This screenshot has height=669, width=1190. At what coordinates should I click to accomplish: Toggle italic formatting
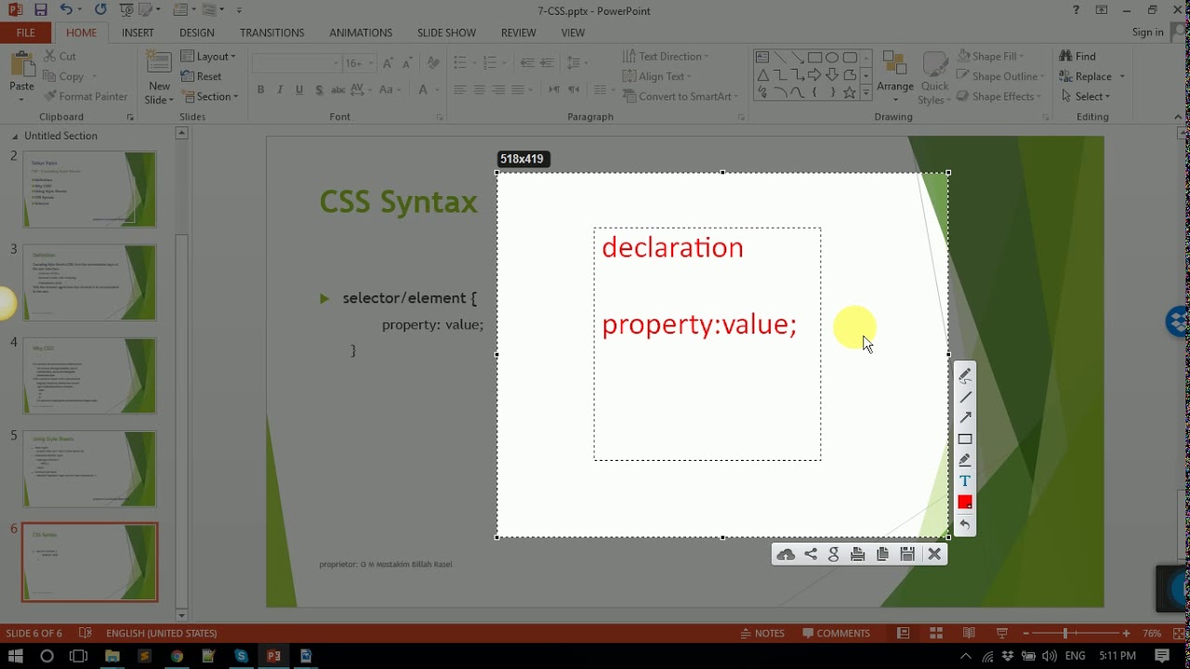(280, 90)
